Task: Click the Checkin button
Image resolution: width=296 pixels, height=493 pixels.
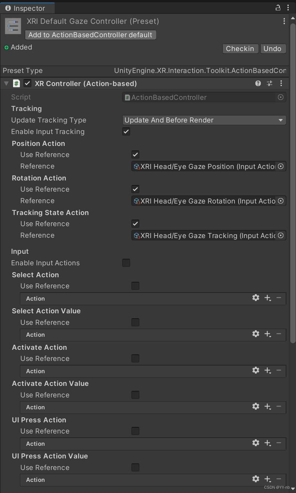Action: pyautogui.click(x=240, y=49)
